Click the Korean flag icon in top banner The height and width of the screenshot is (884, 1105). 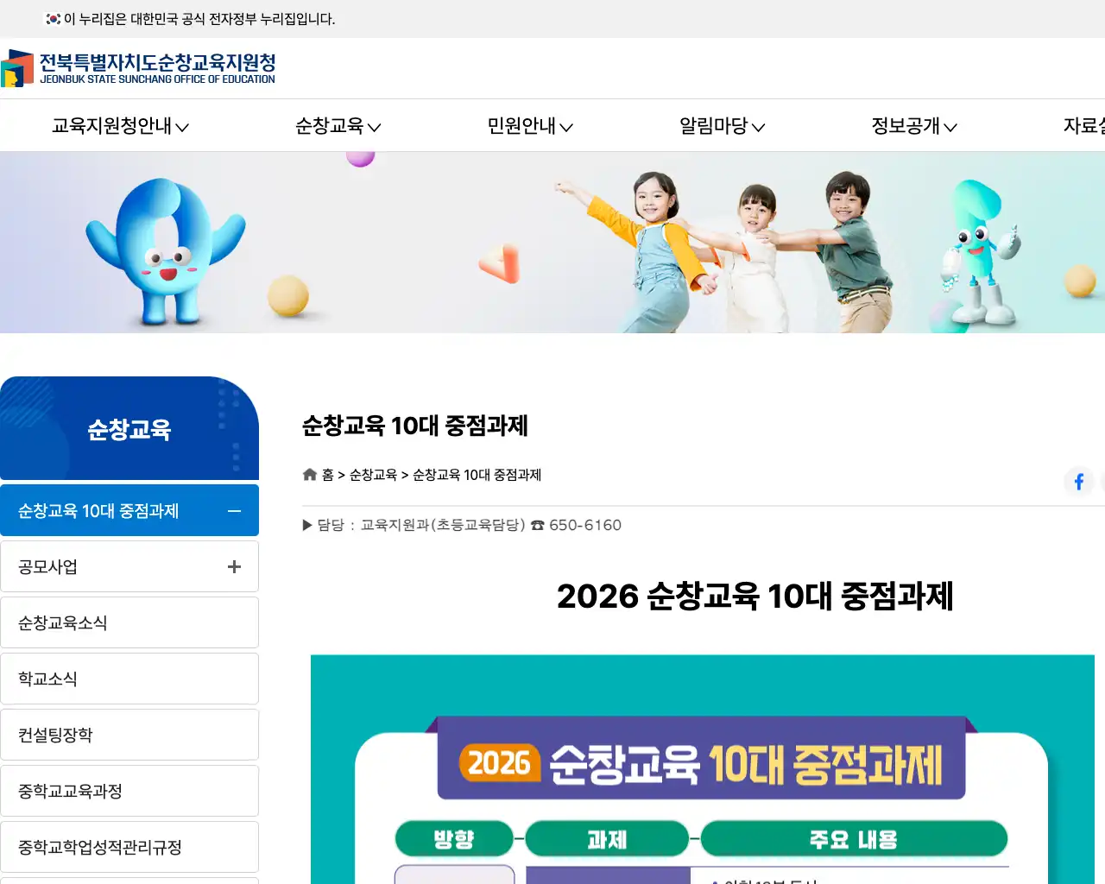click(x=53, y=19)
